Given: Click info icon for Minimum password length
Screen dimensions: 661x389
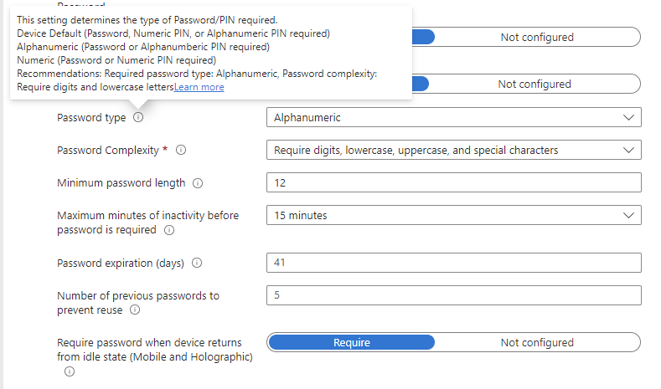Looking at the screenshot, I should click(x=198, y=183).
